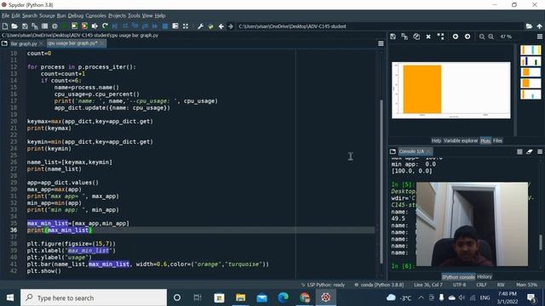The height and width of the screenshot is (306, 545).
Task: Click the Run selection or current line icon
Action: (x=95, y=26)
